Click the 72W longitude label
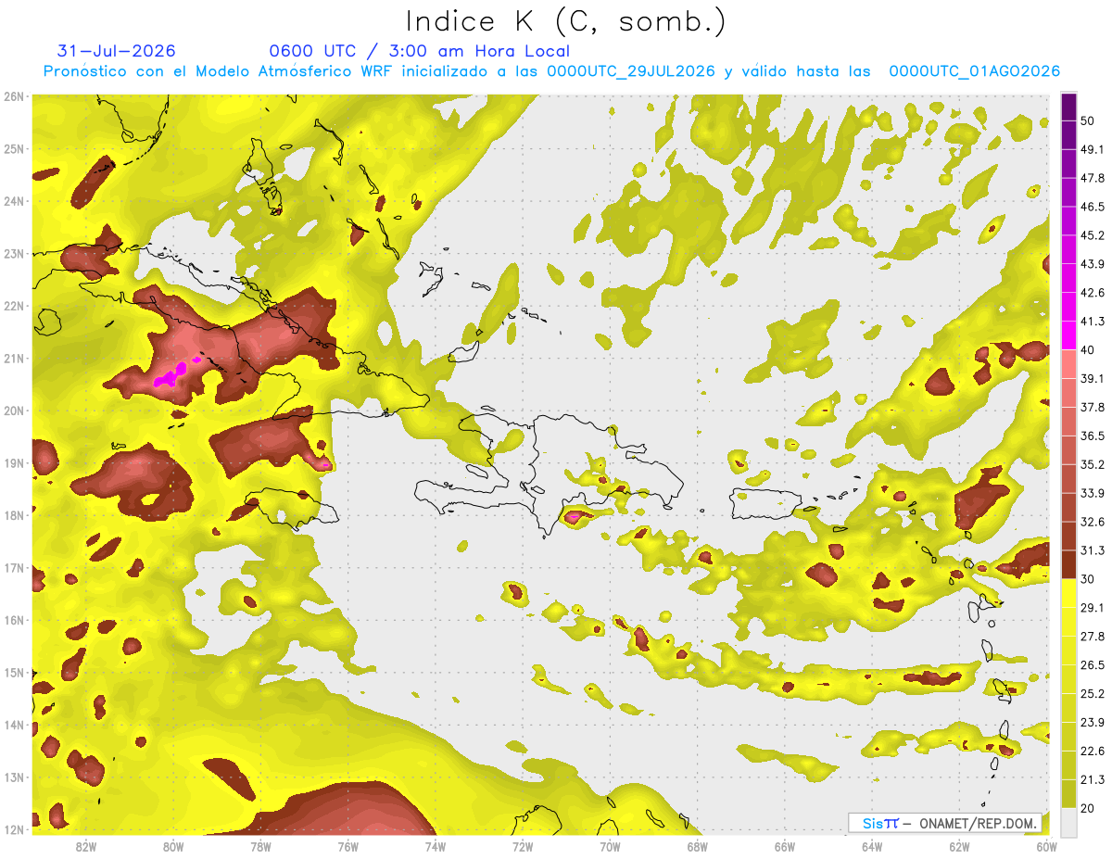1112x859 pixels. coord(523,846)
